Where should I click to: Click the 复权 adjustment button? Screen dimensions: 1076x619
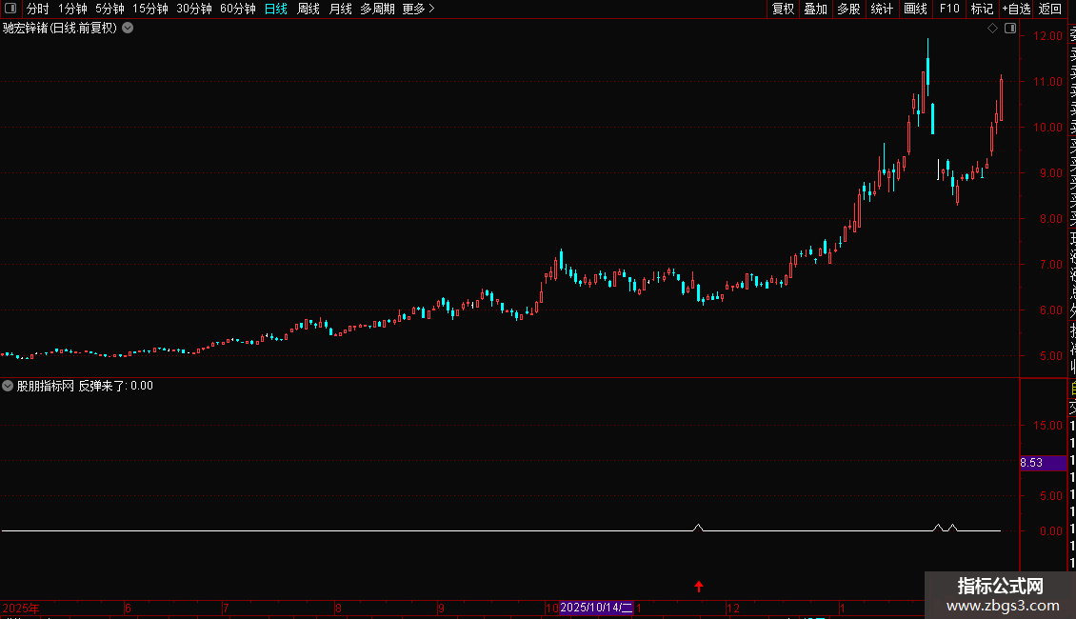pos(783,9)
